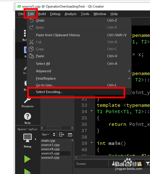Click the scissors Cut icon
This screenshot has height=174, width=150.
pyautogui.click(x=31, y=42)
